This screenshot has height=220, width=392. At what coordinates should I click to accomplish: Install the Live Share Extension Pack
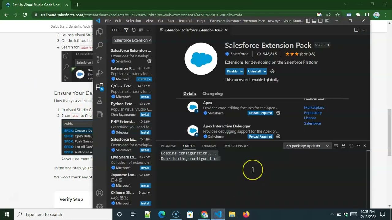pyautogui.click(x=145, y=168)
